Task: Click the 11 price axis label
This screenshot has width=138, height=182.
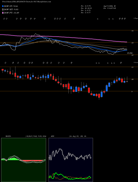Action: pyautogui.click(x=132, y=67)
